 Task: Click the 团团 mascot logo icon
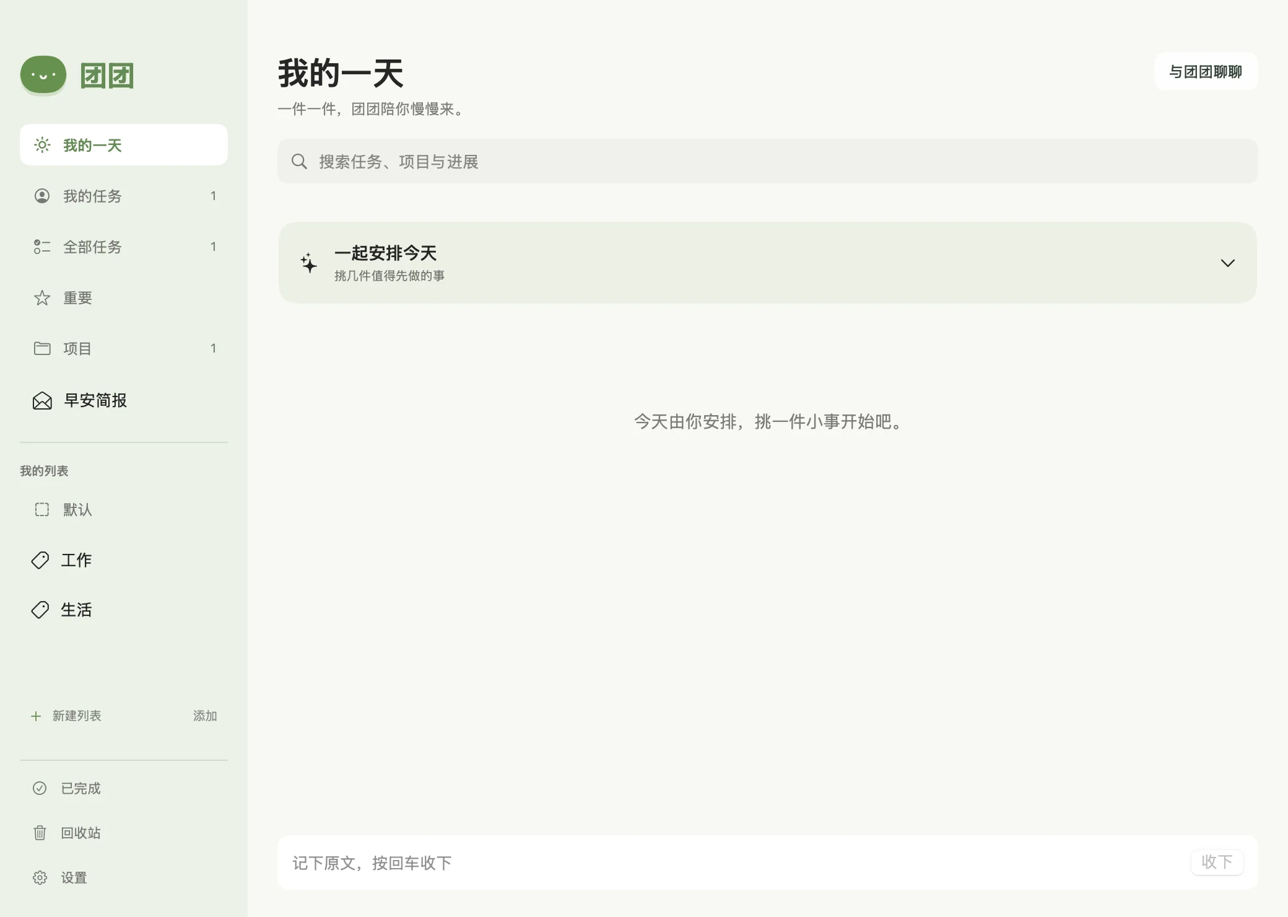43,75
